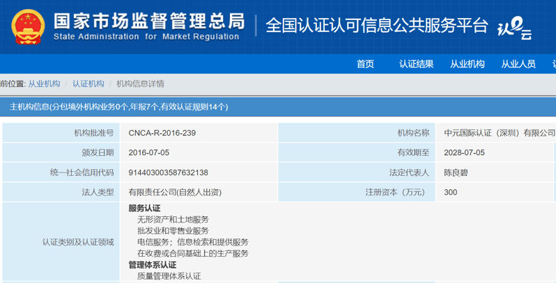Open the 首页 navigation tab
Viewport: 556px width, 283px height.
[365, 64]
